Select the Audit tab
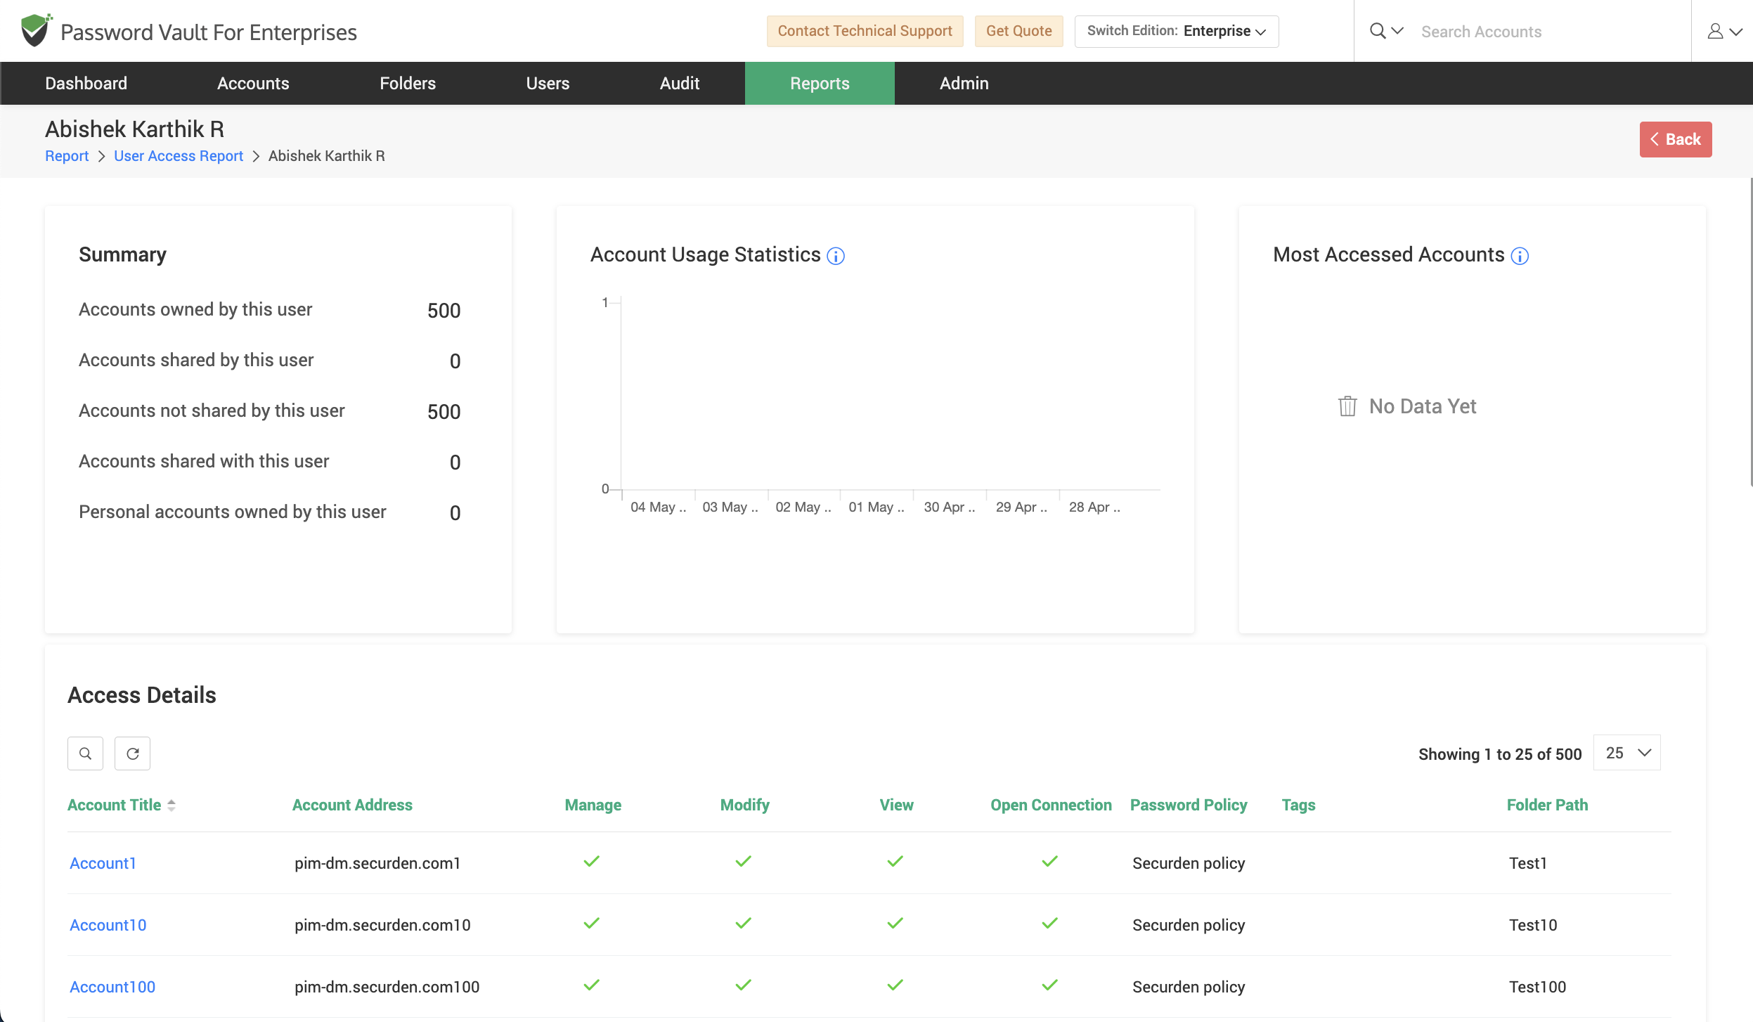This screenshot has width=1753, height=1022. pos(680,83)
